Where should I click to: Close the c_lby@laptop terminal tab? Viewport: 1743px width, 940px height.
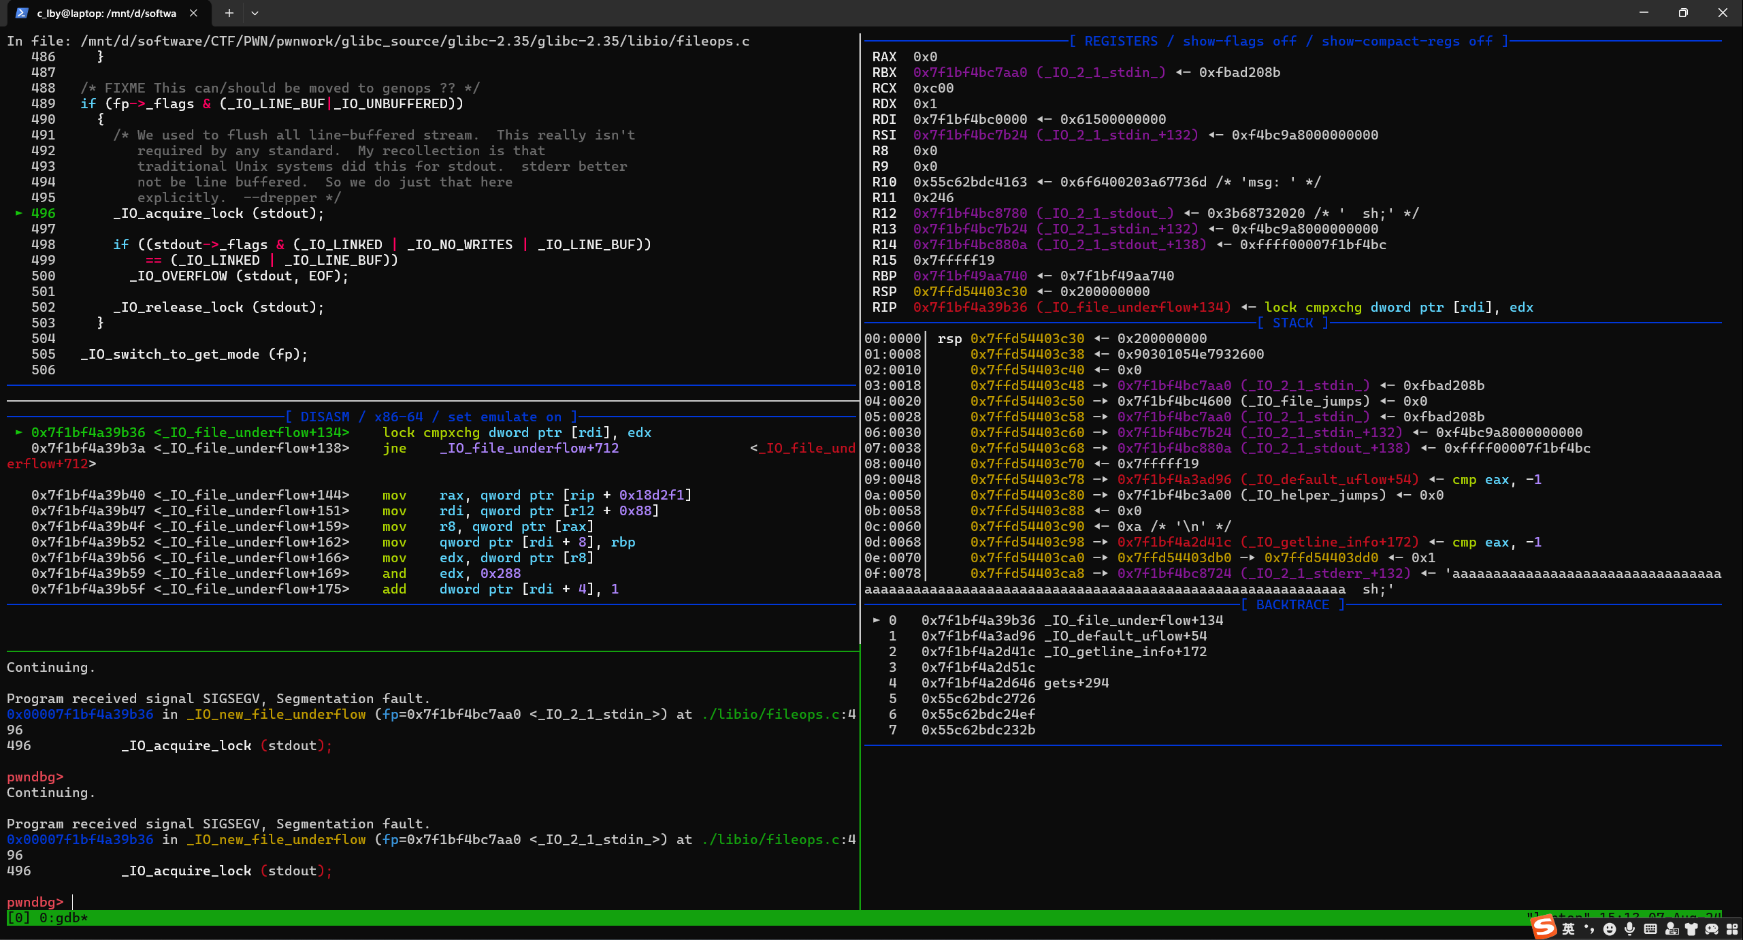click(x=193, y=13)
